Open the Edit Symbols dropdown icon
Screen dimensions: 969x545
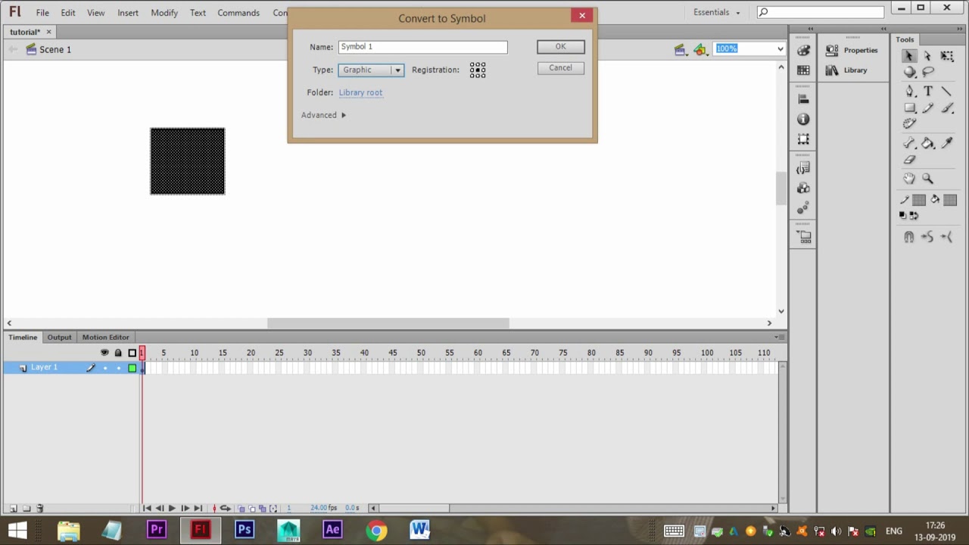[701, 49]
